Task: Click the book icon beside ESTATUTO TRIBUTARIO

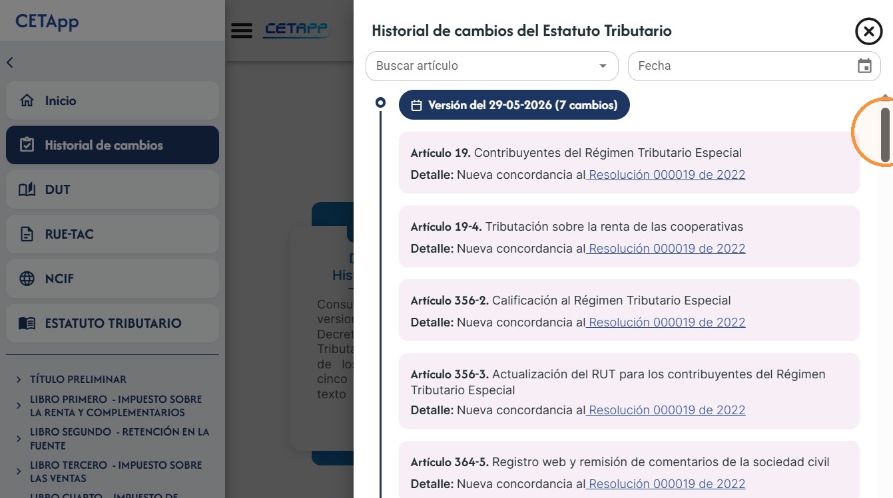Action: (27, 323)
